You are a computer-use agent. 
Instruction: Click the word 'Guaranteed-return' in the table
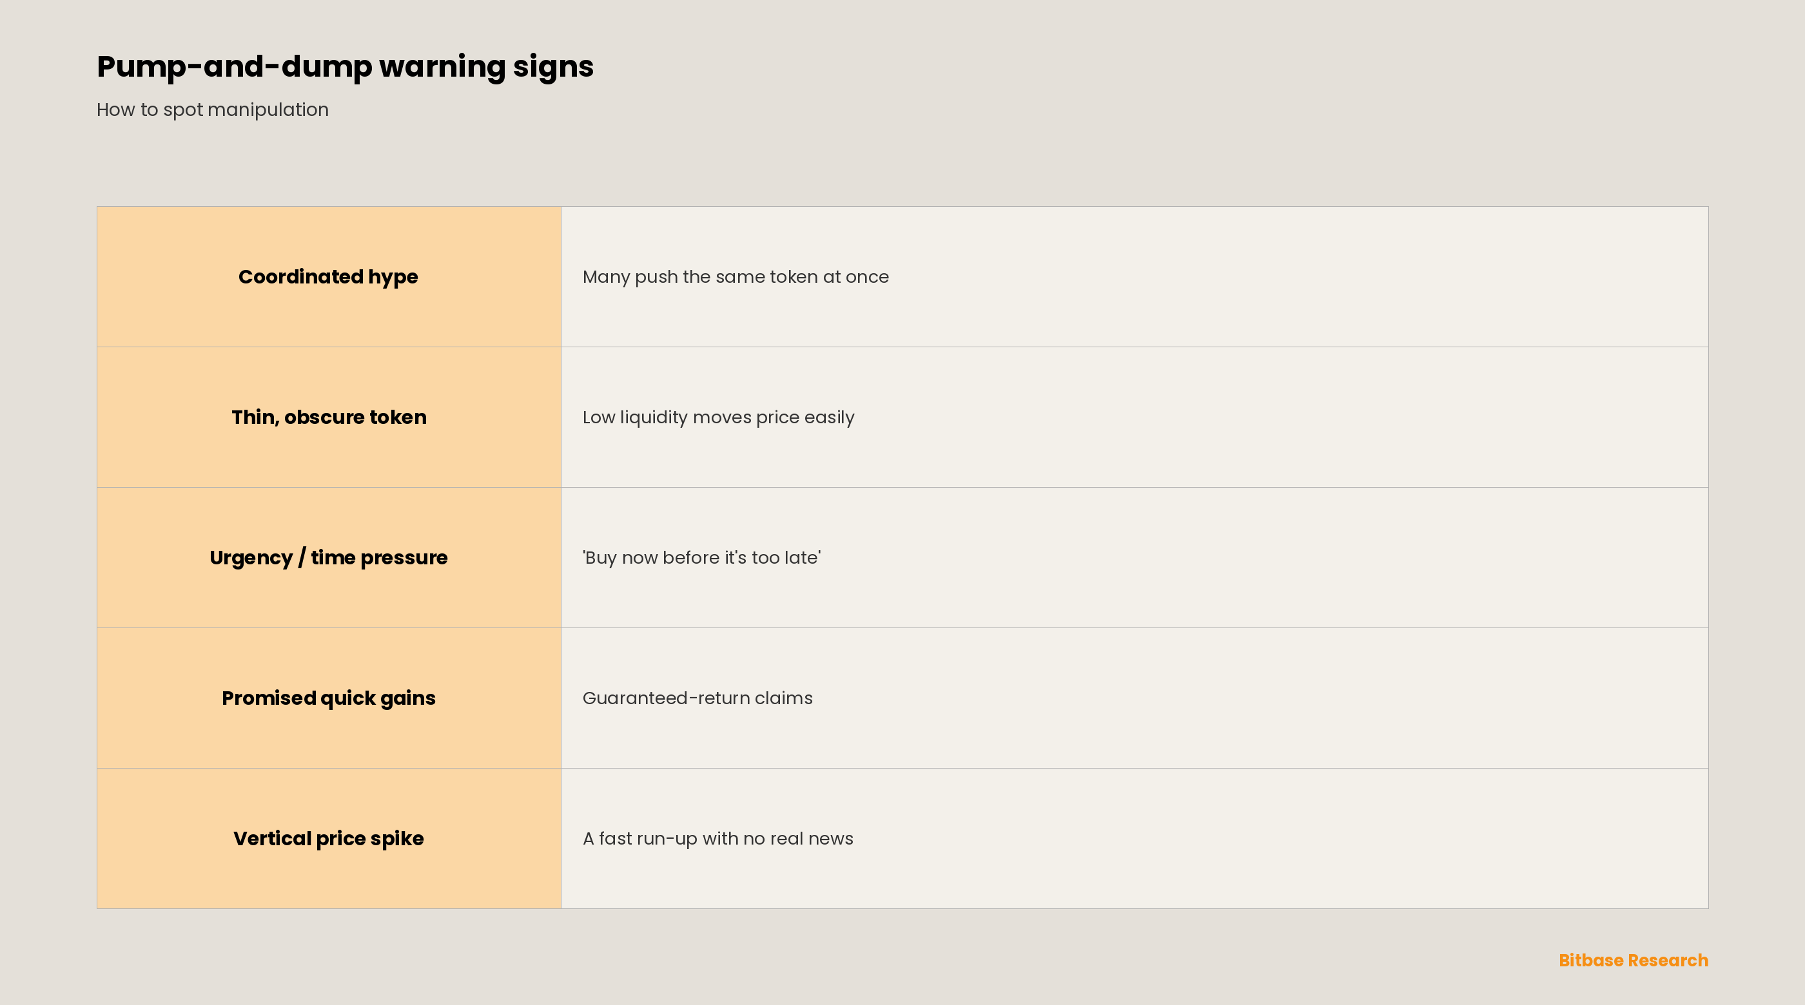coord(666,698)
